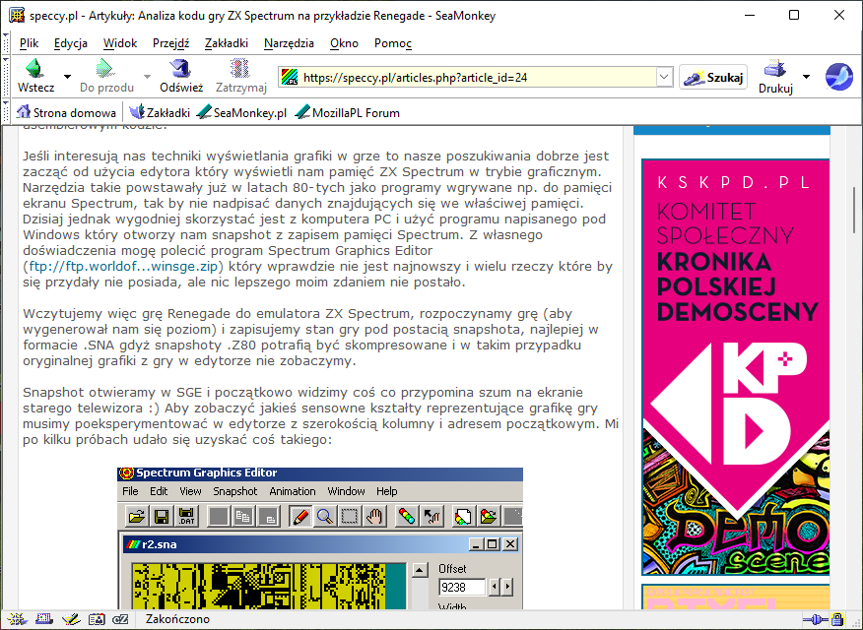Maximize the SeaMonkey window
The image size is (863, 630).
tap(794, 15)
